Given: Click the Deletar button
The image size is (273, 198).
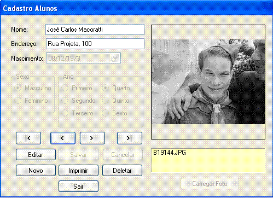Looking at the screenshot, I should 122,171.
